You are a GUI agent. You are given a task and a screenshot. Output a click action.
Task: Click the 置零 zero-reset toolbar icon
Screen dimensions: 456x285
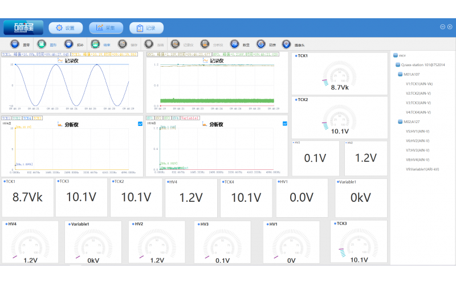tap(15, 44)
